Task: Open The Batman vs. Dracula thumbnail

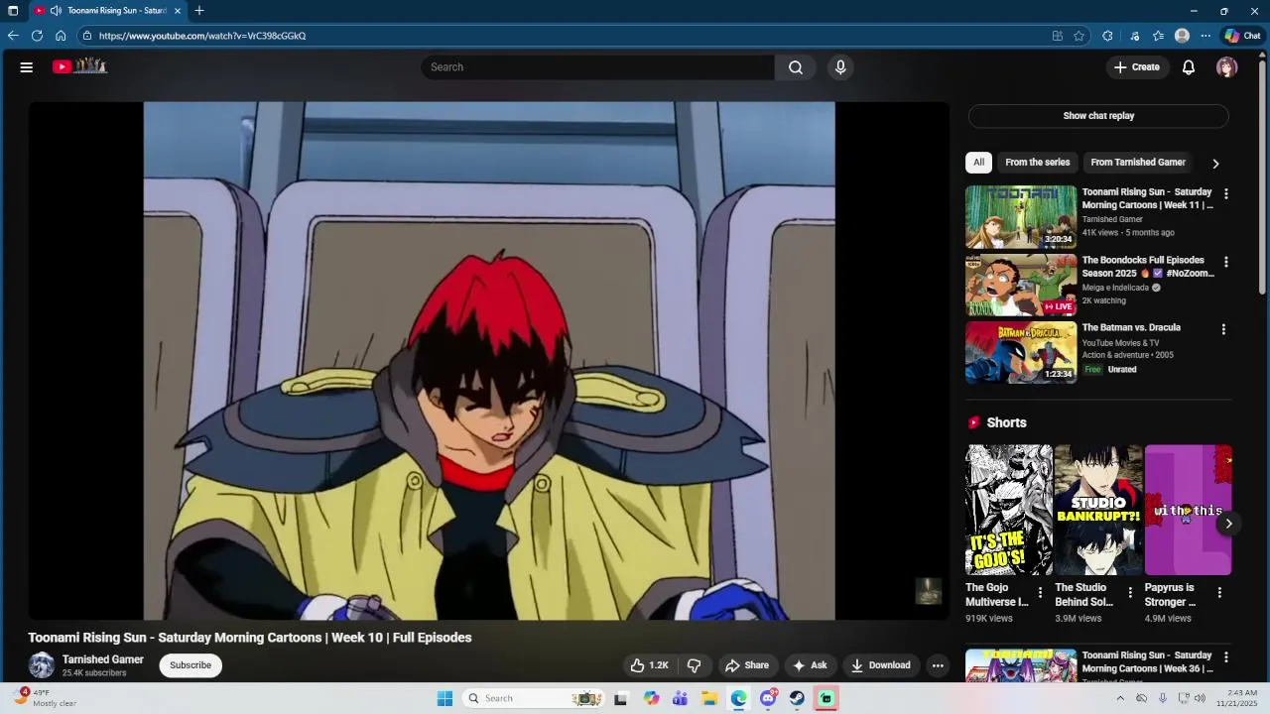Action: (x=1021, y=352)
